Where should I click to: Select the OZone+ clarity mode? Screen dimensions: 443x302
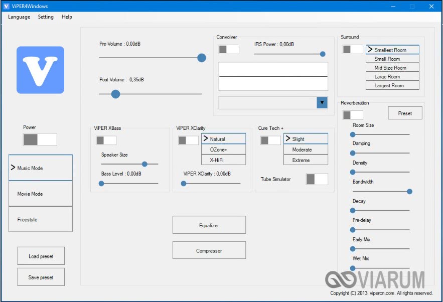click(223, 149)
